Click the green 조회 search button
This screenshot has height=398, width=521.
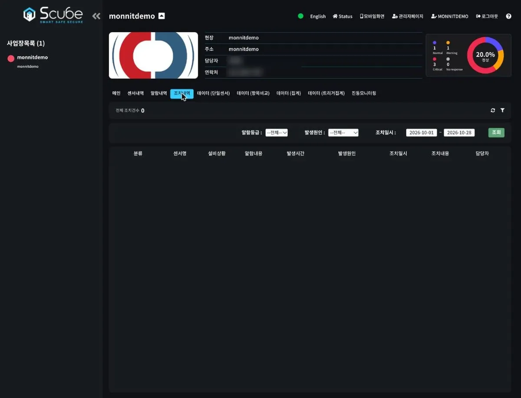coord(496,133)
